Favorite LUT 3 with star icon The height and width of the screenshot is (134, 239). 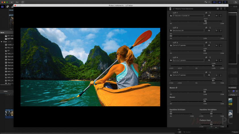221,46
